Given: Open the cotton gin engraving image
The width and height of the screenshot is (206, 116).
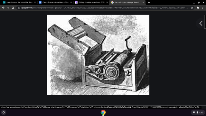Looking at the screenshot, I should (98, 55).
